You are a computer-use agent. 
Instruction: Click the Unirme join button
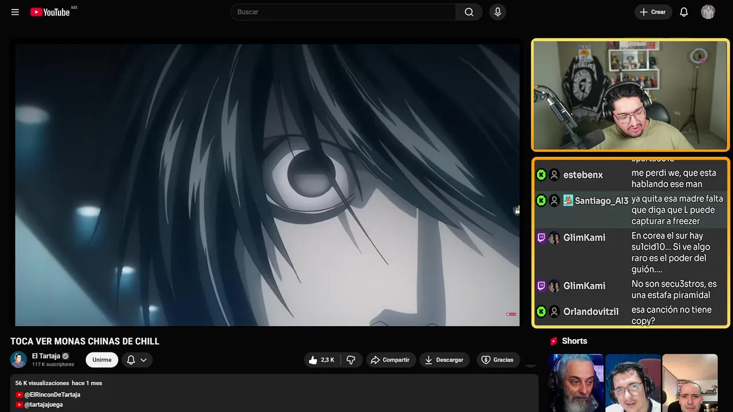(x=102, y=360)
